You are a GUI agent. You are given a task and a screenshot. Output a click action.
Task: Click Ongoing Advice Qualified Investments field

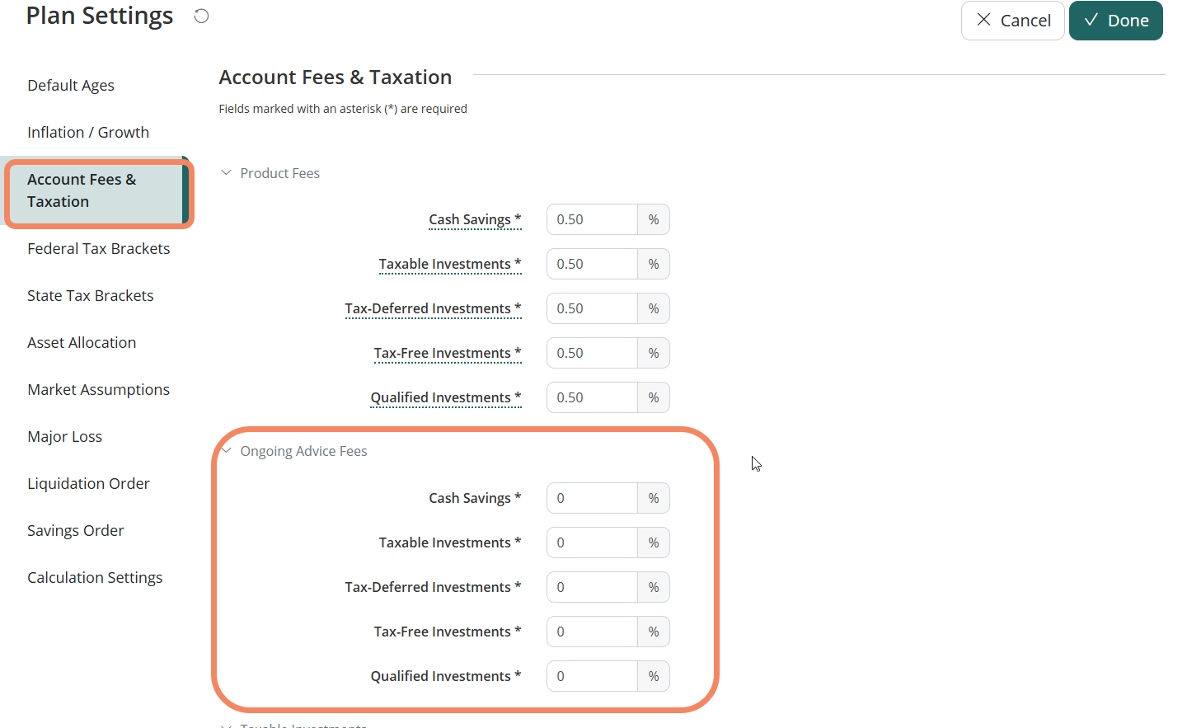(x=592, y=677)
